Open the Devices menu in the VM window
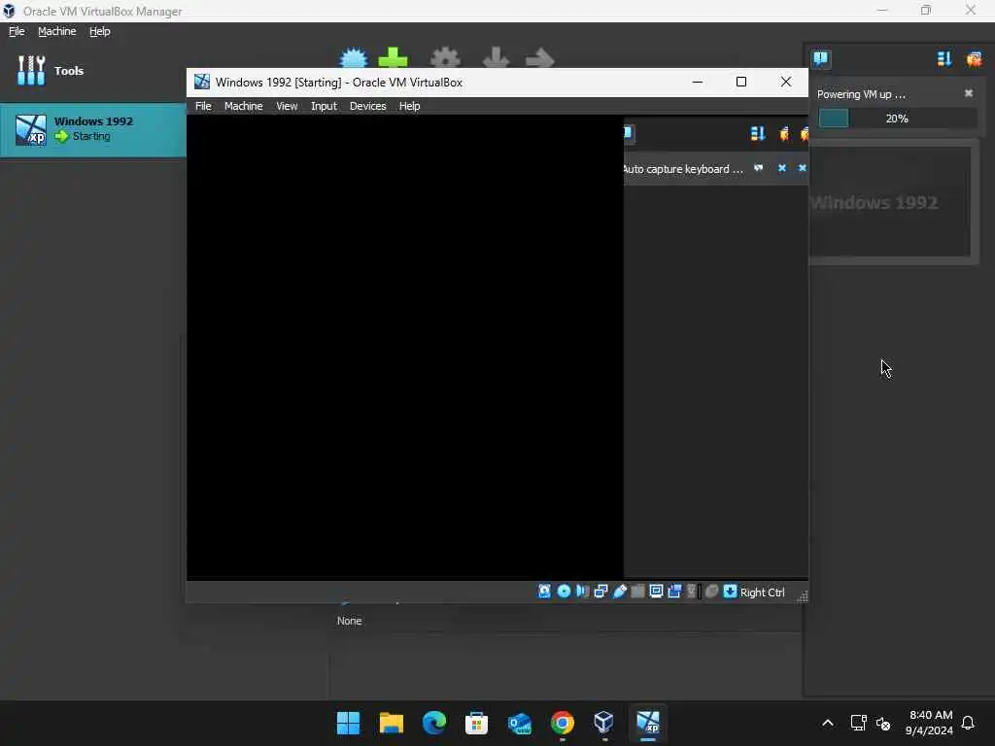 coord(368,106)
